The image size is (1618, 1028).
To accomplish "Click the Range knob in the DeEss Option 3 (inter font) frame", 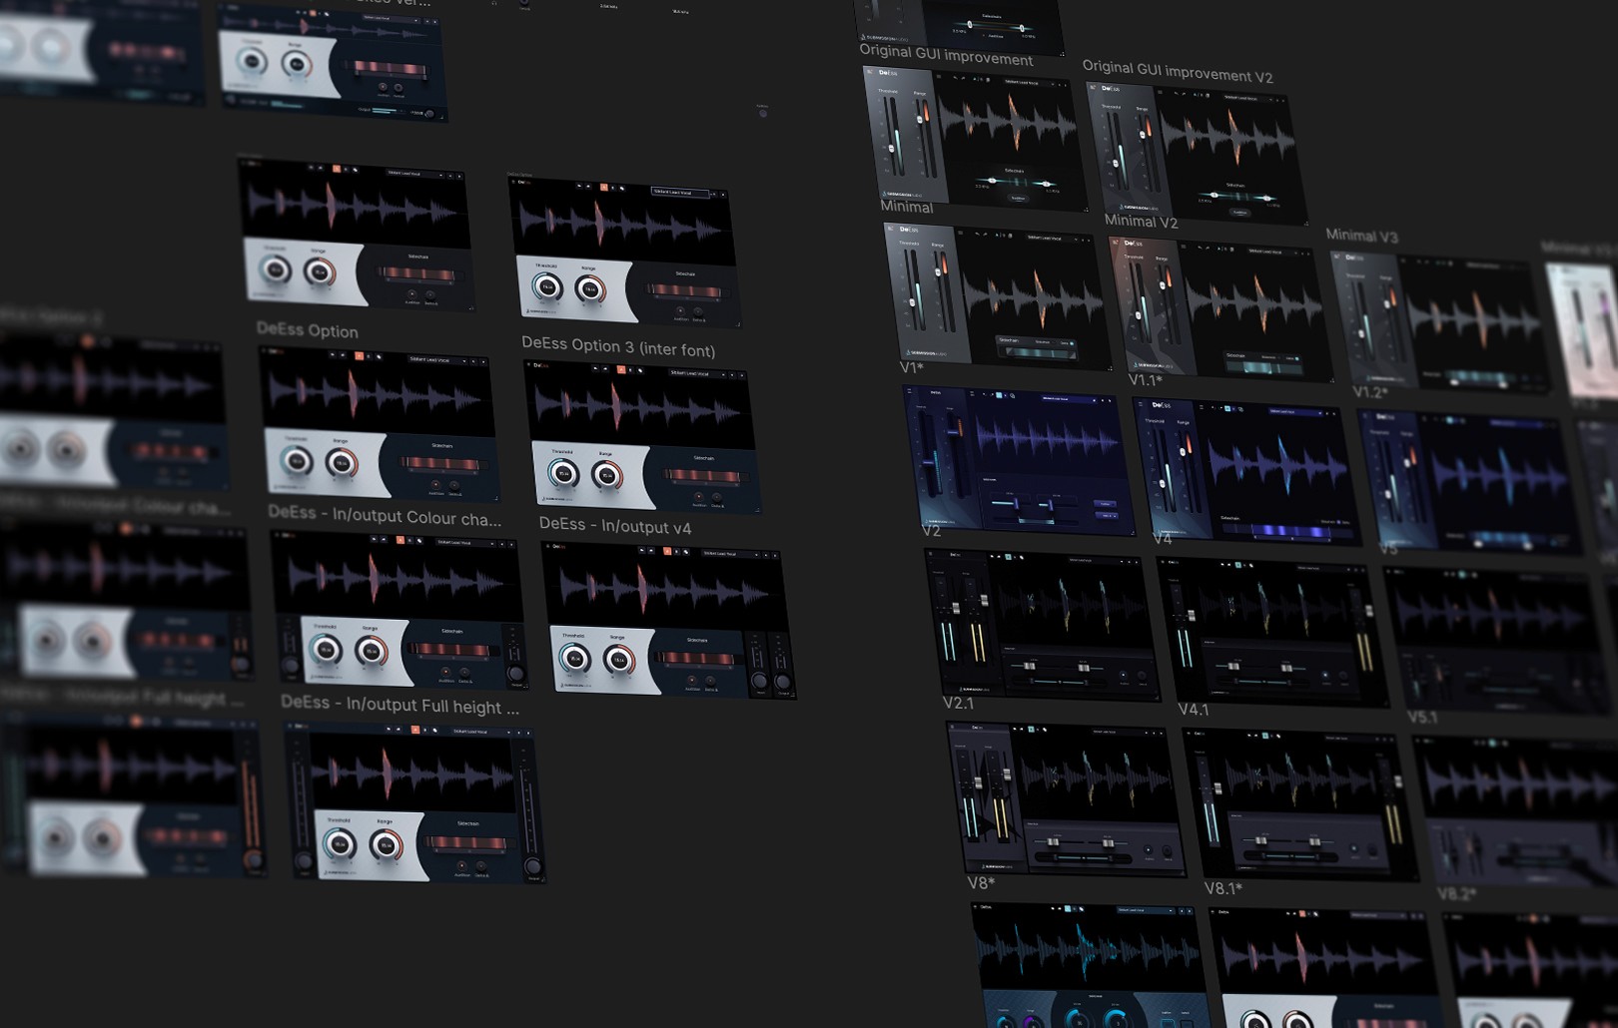I will pyautogui.click(x=607, y=475).
